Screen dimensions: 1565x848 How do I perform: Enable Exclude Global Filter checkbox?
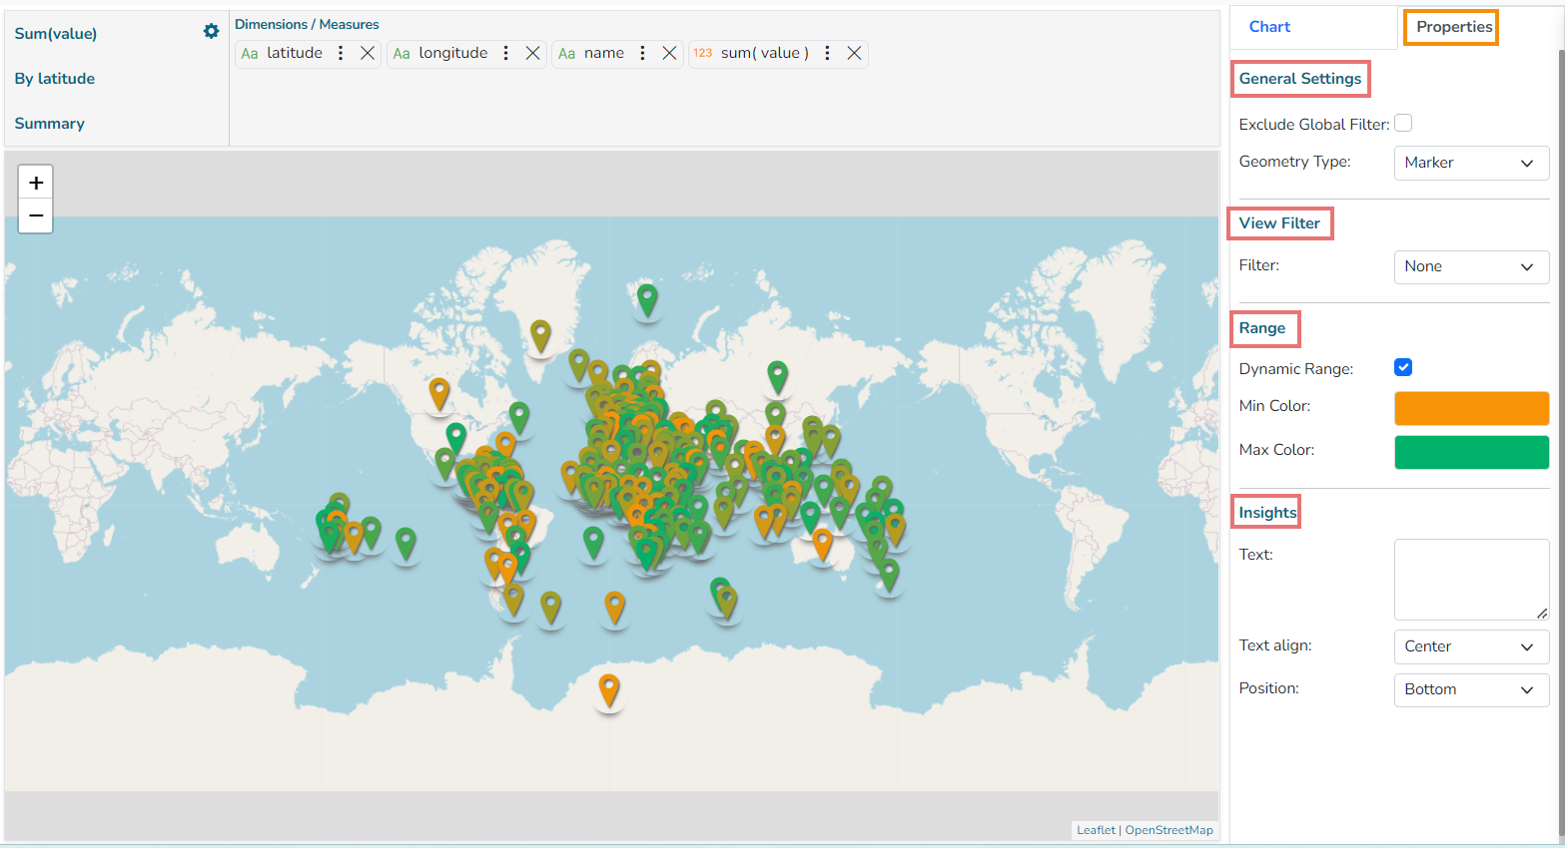1403,124
